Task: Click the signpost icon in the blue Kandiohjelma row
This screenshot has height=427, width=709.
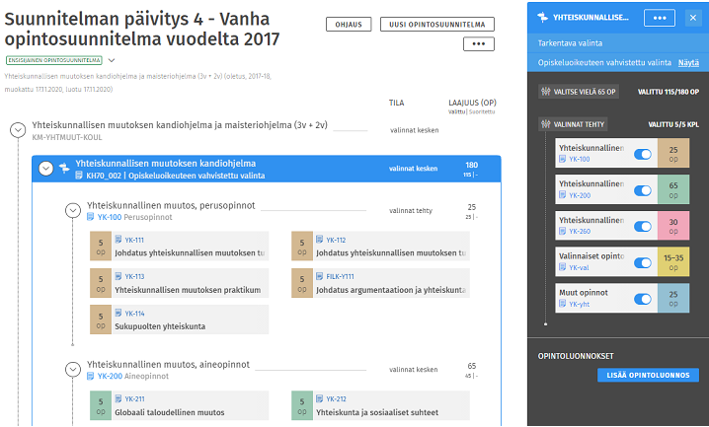Action: coord(64,169)
